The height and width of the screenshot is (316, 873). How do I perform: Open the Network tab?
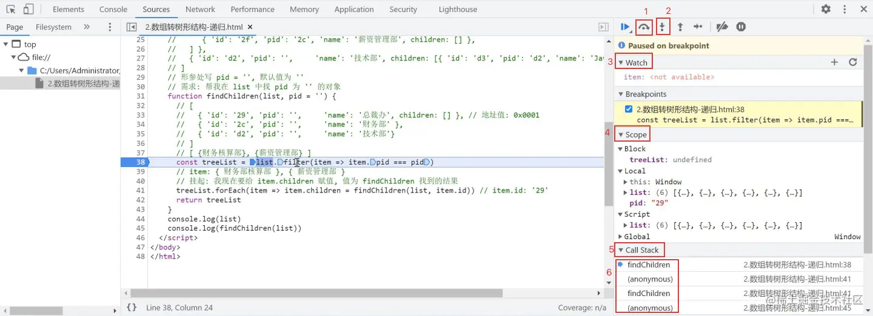click(200, 9)
